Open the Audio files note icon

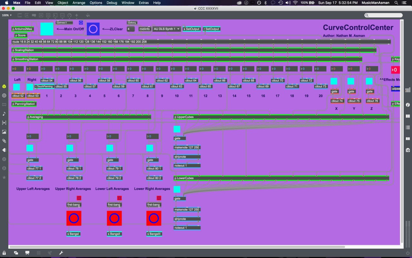pyautogui.click(x=4, y=114)
